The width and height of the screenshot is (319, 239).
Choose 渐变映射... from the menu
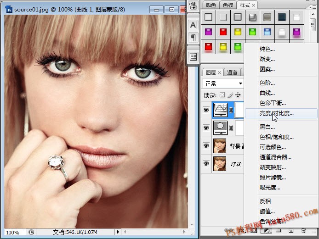click(x=281, y=167)
